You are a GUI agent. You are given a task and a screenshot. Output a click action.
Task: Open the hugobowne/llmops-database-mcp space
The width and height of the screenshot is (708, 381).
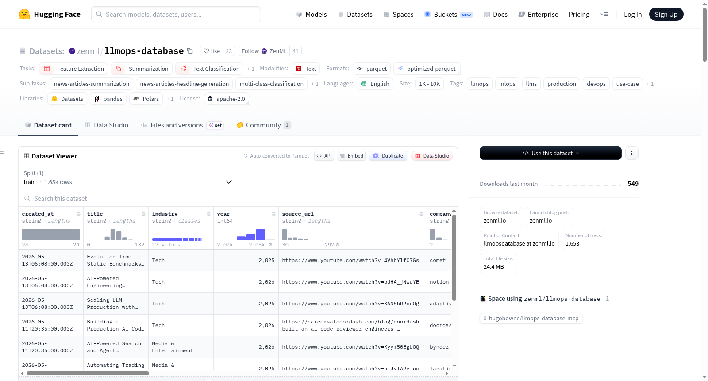(x=531, y=318)
